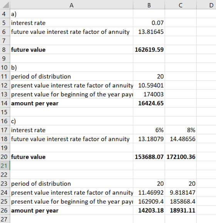Click bold value 153688.07

click(x=149, y=157)
